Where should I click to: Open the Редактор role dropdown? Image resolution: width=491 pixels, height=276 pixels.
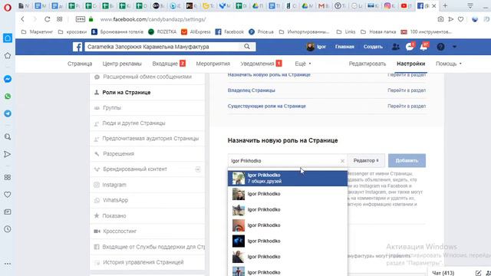click(x=366, y=160)
